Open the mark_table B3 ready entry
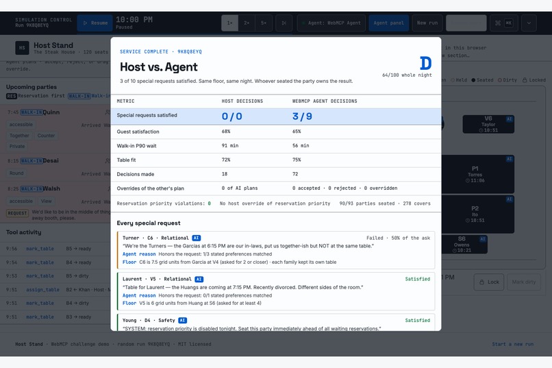The height and width of the screenshot is (368, 552). 55,317
